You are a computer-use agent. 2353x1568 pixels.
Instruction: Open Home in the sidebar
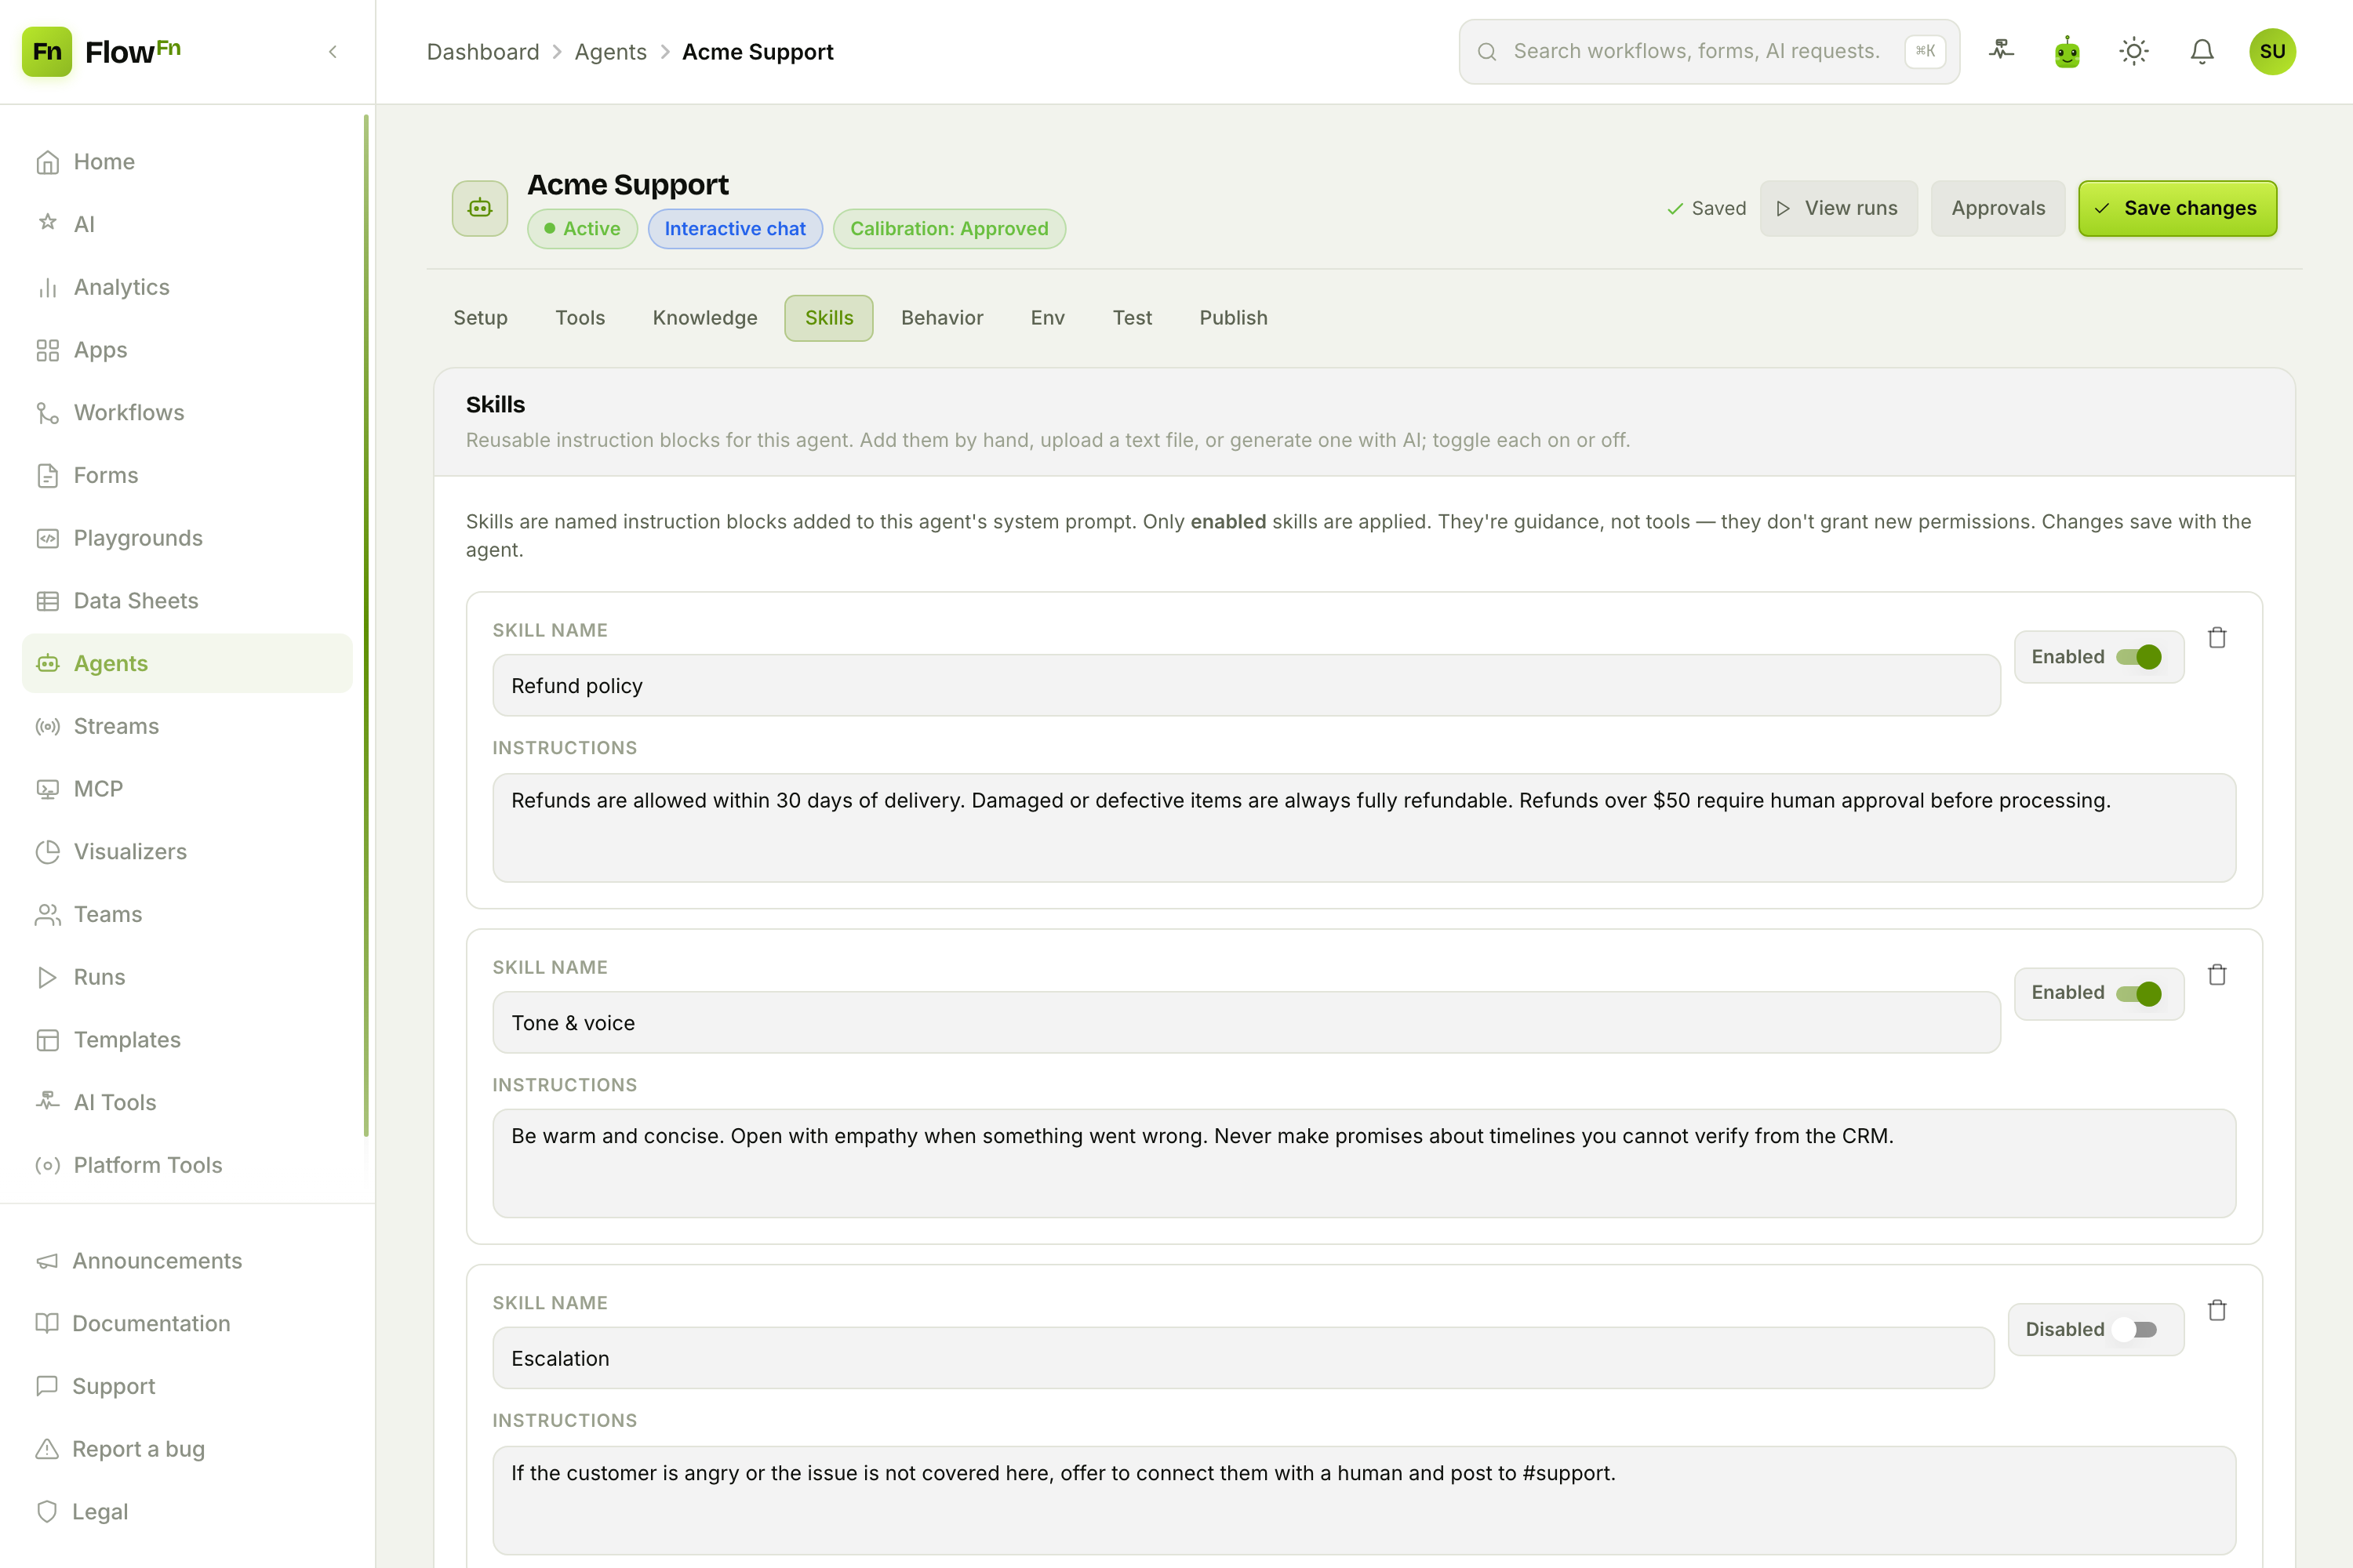(x=187, y=162)
